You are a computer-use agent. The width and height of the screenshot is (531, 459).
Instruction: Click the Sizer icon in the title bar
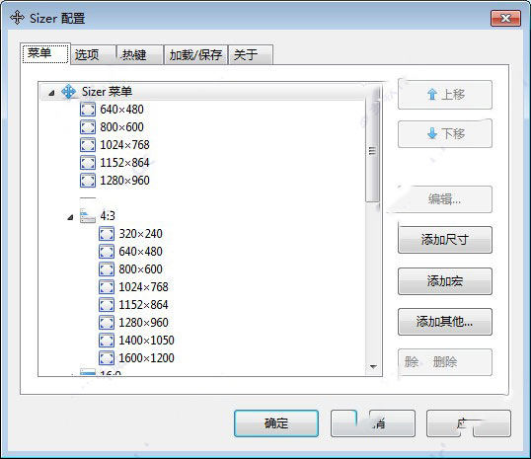tap(17, 18)
